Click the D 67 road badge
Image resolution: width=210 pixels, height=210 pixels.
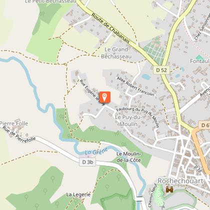click(x=204, y=125)
